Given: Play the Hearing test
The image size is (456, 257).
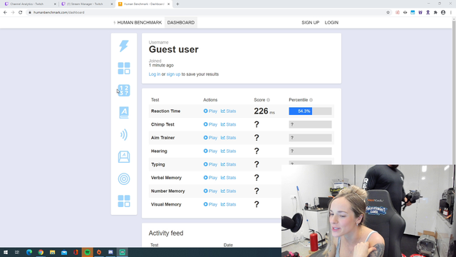Looking at the screenshot, I should click(210, 151).
